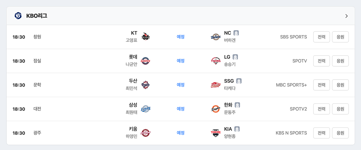Click the Lotte Giants team logo
The image size is (361, 150).
[146, 61]
